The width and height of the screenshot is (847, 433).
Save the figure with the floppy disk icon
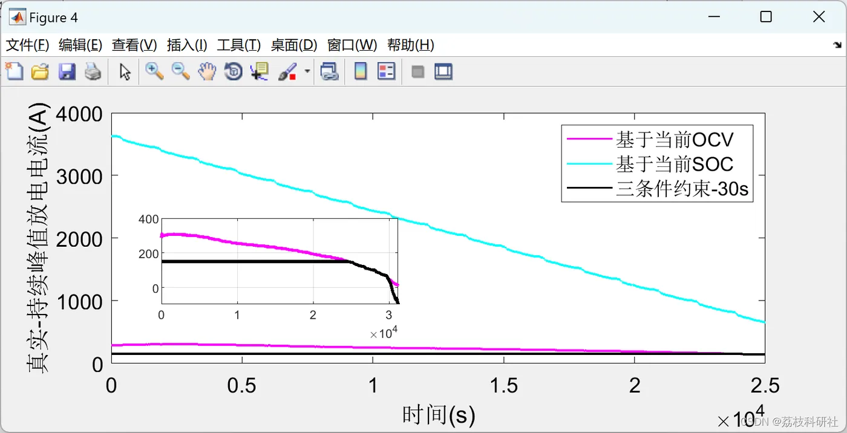pos(67,72)
